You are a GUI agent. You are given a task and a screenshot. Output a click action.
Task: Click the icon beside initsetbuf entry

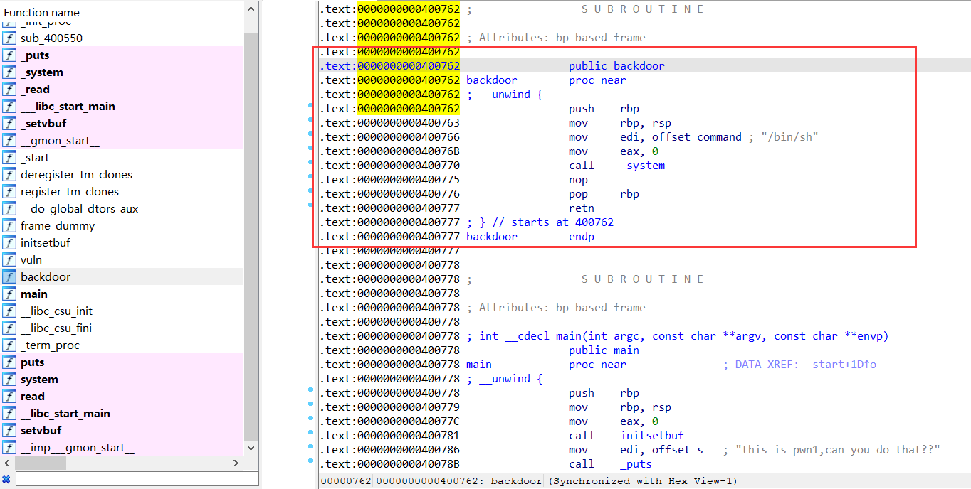(9, 243)
